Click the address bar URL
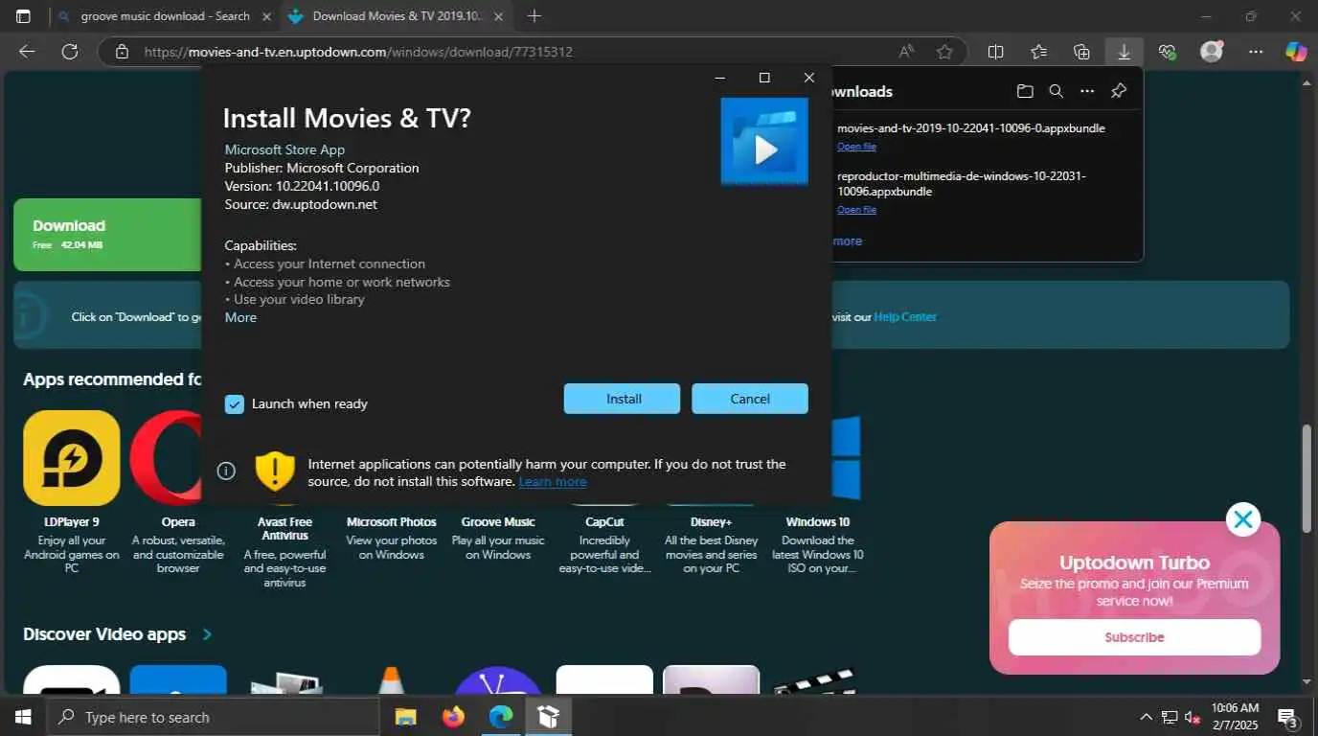This screenshot has width=1318, height=736. pyautogui.click(x=358, y=52)
